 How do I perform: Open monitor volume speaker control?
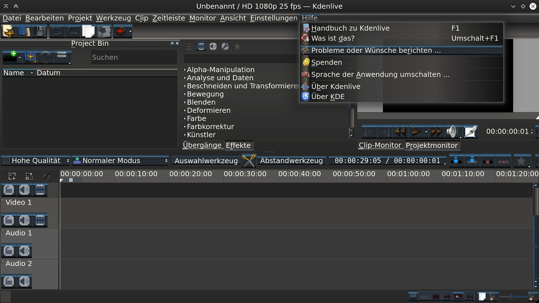coord(453,131)
